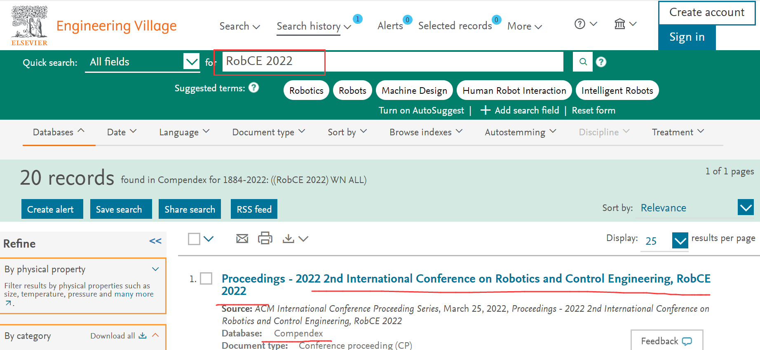Open Autostemming options
Image resolution: width=760 pixels, height=350 pixels.
(520, 132)
